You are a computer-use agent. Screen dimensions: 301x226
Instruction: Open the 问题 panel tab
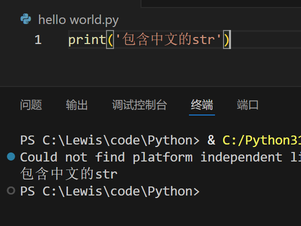click(x=31, y=105)
